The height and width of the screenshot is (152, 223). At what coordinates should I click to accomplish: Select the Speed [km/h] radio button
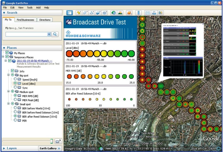pos(15,79)
